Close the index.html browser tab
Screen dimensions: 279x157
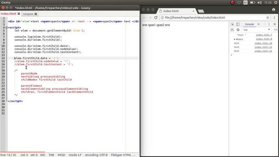(194, 11)
